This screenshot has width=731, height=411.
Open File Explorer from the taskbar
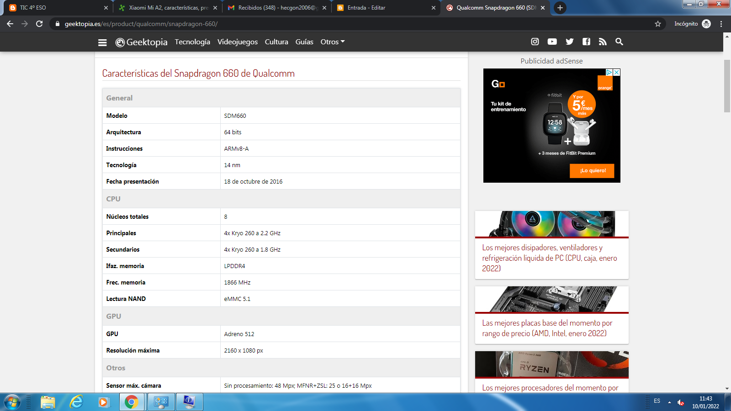[48, 402]
